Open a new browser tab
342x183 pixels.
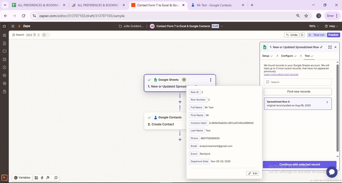[x=252, y=5]
